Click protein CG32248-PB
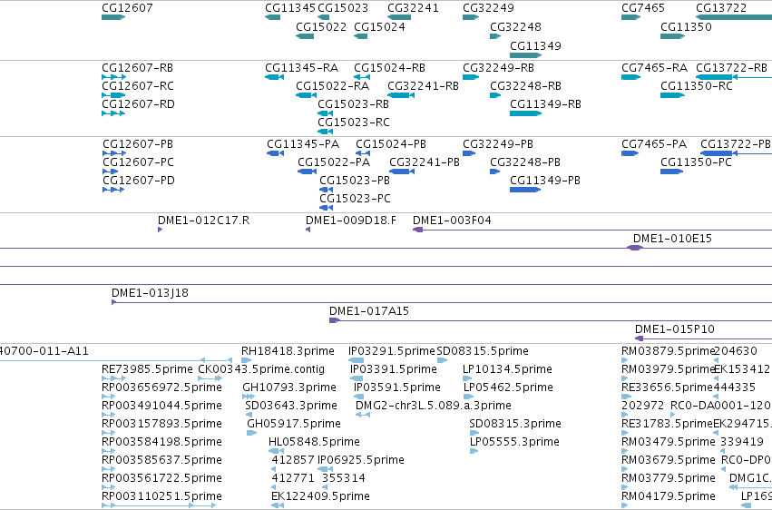Image resolution: width=772 pixels, height=510 pixels. (x=494, y=172)
